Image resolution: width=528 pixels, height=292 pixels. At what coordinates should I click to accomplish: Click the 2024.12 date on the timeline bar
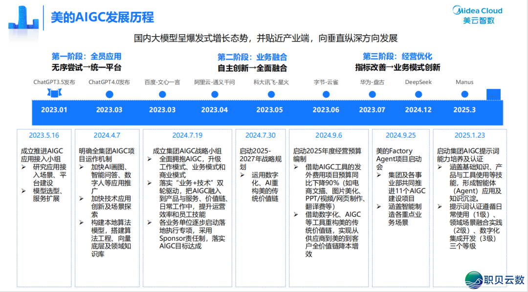[418, 110]
